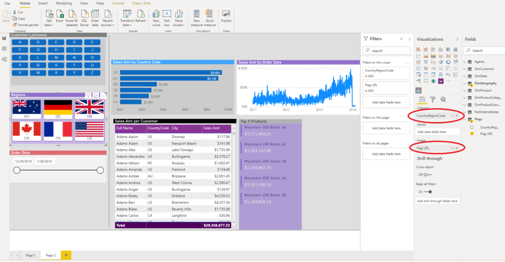
Task: Insert a Text box
Action: (167, 18)
